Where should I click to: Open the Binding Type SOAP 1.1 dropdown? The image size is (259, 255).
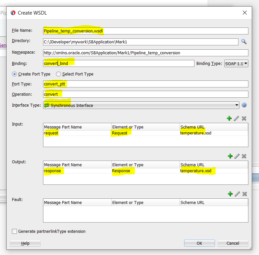236,64
